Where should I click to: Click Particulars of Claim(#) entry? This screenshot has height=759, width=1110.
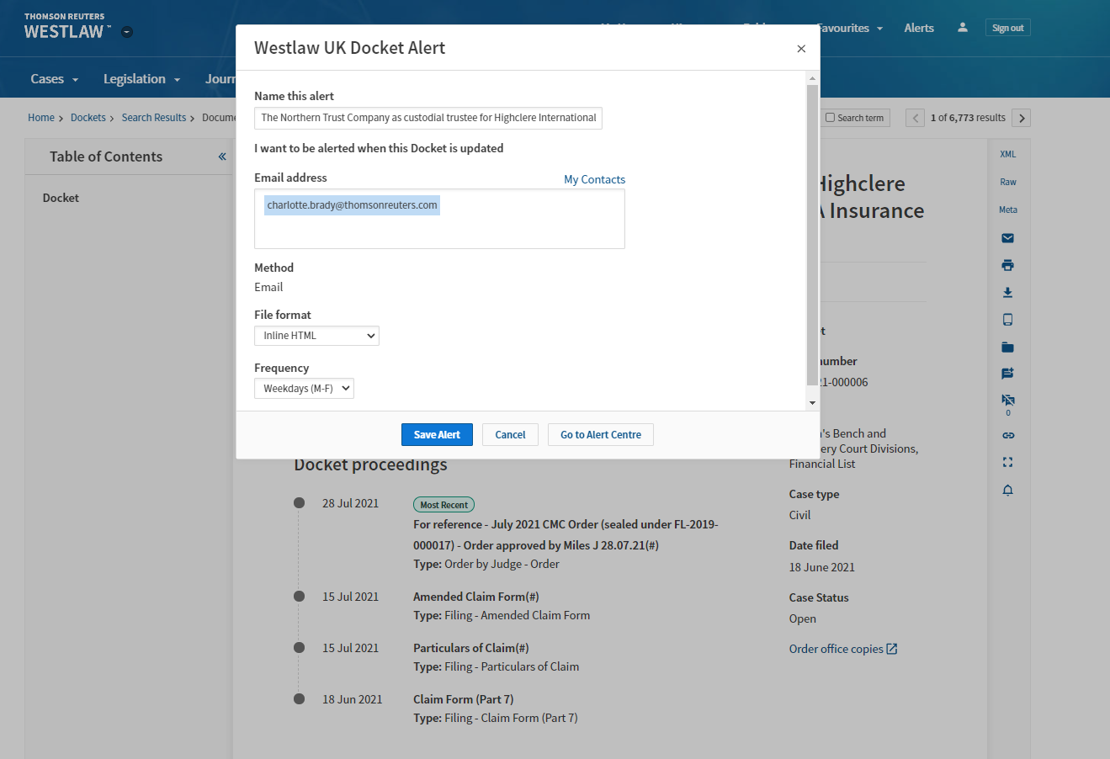(471, 648)
